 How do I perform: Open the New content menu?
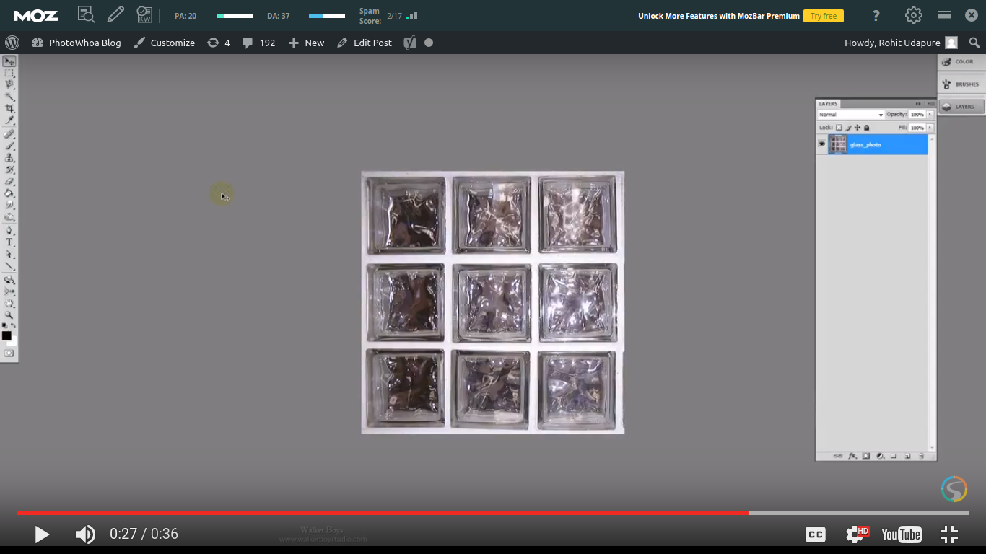307,43
